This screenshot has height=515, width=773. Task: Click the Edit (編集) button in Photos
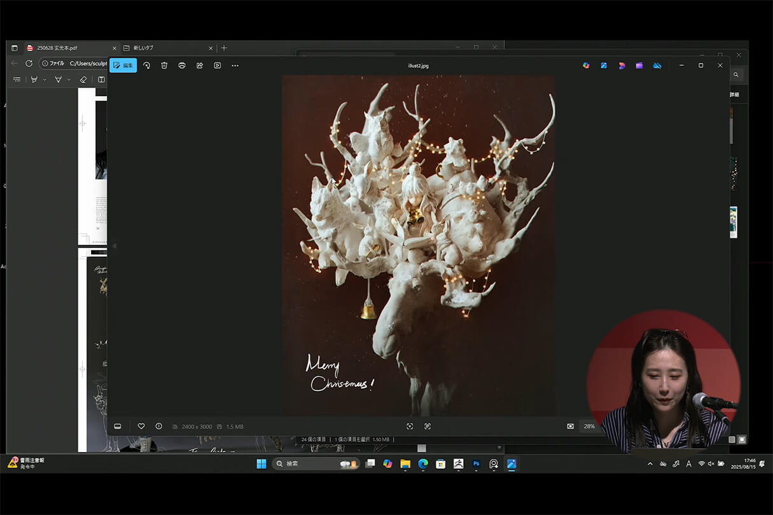pos(123,65)
